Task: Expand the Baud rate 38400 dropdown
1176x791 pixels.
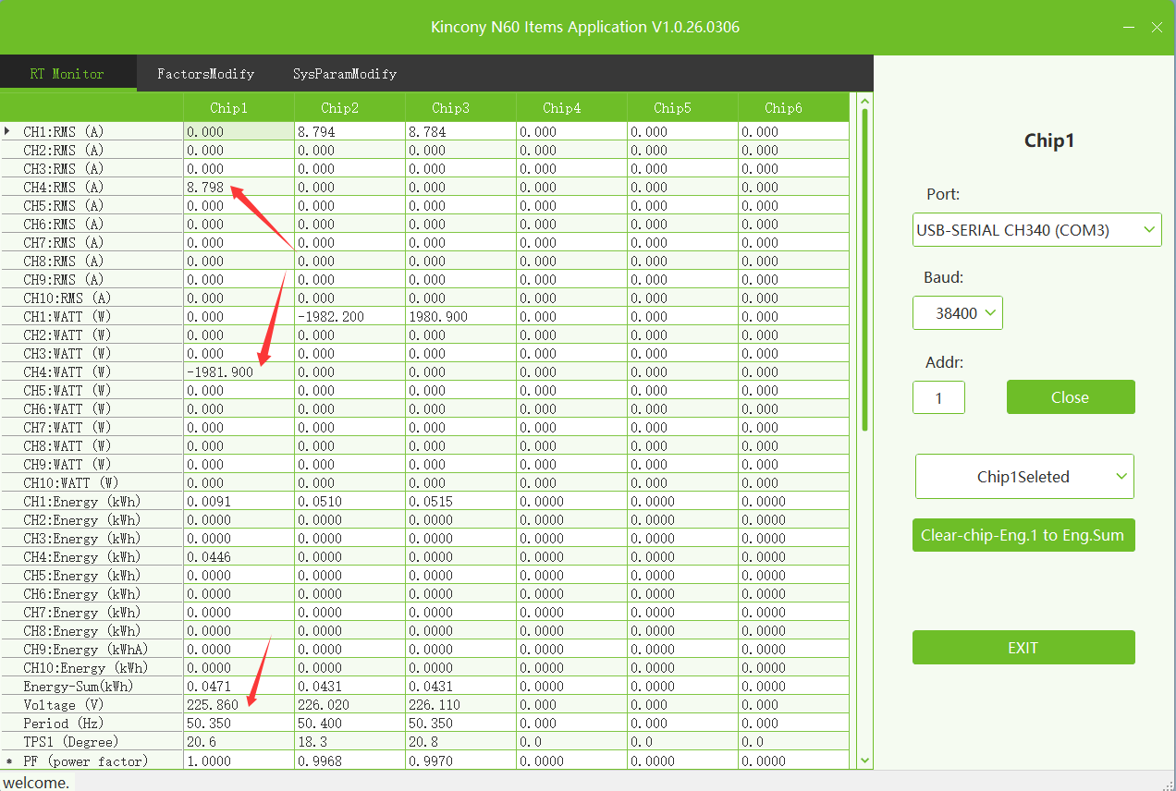Action: (957, 313)
